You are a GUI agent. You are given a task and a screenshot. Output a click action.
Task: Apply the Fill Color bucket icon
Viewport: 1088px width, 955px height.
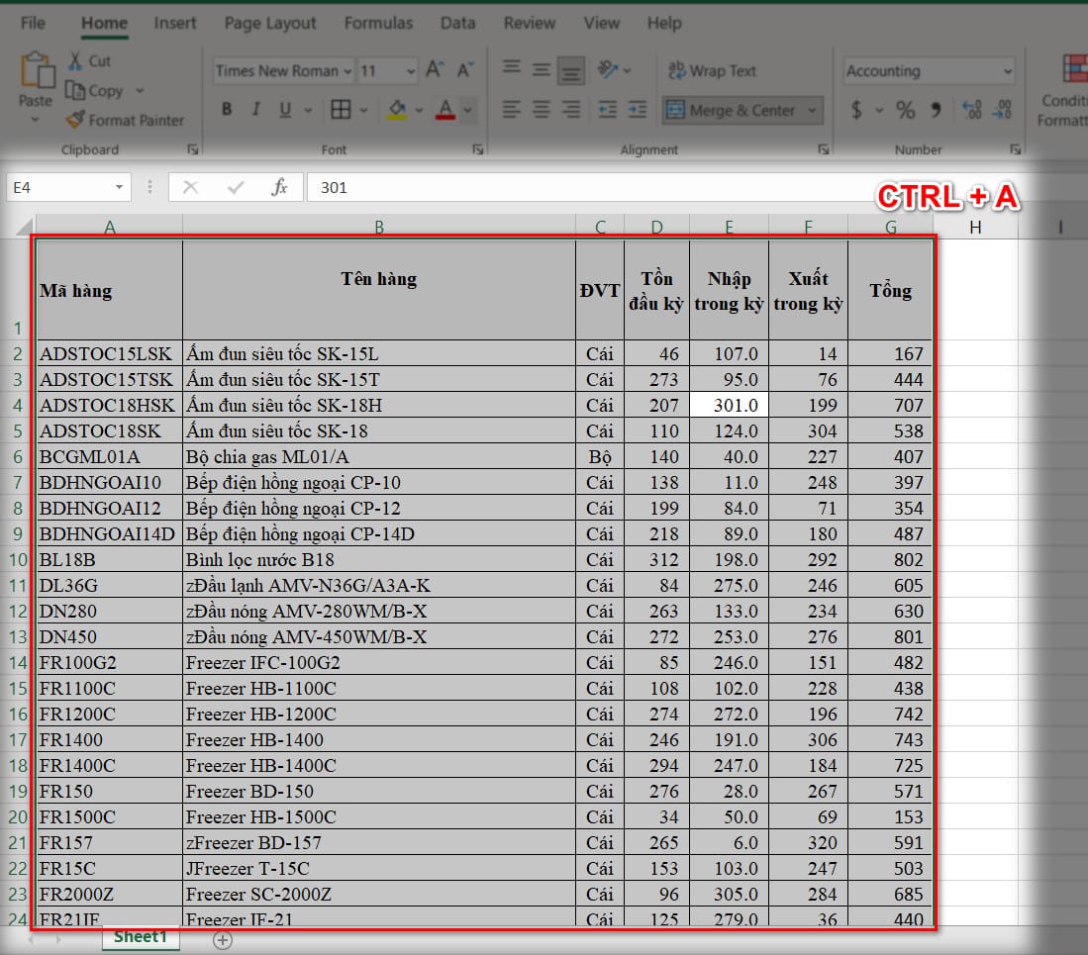398,110
